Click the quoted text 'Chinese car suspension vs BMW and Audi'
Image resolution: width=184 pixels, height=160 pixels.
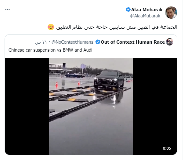50,50
